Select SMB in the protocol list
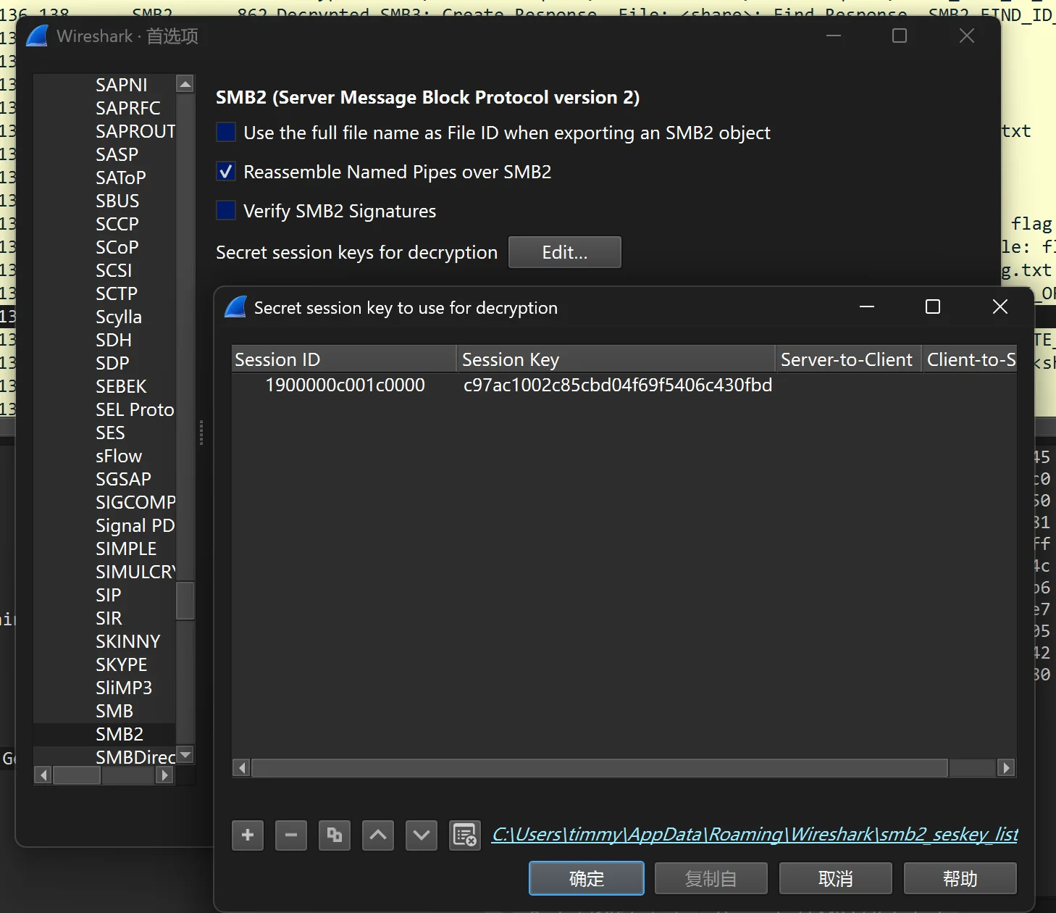Viewport: 1056px width, 913px height. (114, 711)
